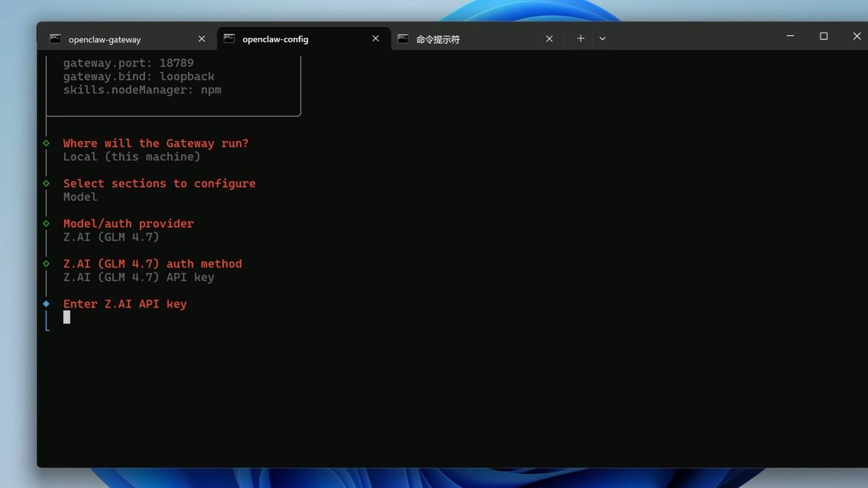Click the "skills.nodeManager: npm" config line
868x488 pixels.
pyautogui.click(x=142, y=89)
